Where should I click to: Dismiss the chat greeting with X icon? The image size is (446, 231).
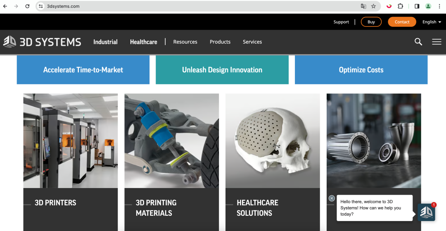(332, 198)
